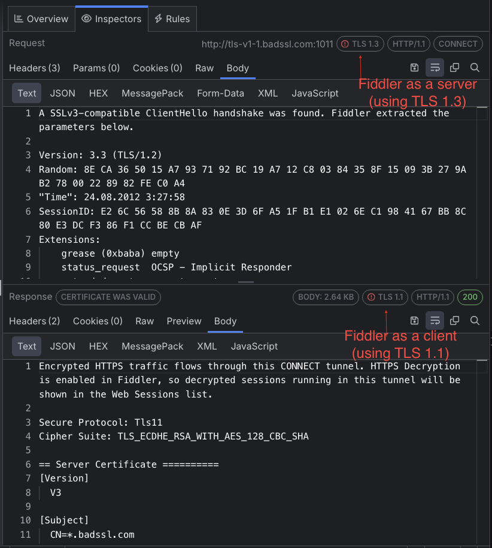Switch to the Overview tab
Viewport: 492px width, 548px height.
tap(41, 19)
